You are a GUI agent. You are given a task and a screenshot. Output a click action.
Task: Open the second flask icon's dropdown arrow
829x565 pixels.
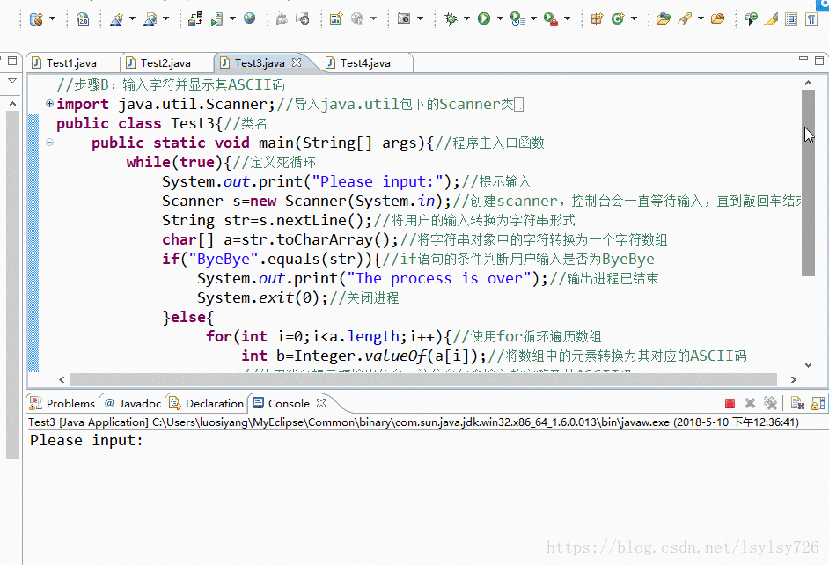(165, 18)
